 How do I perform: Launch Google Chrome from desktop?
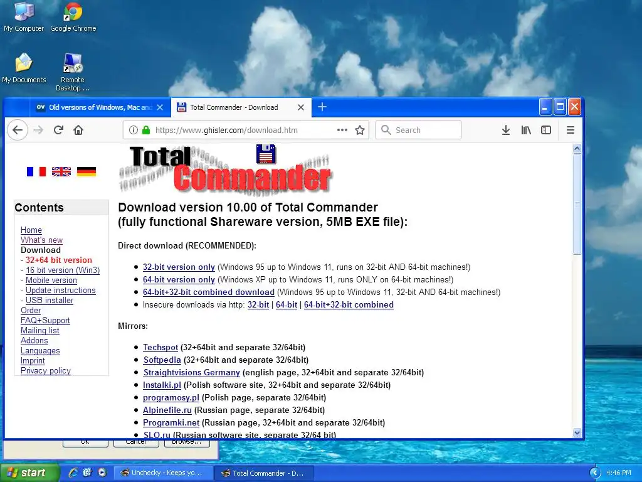click(x=73, y=17)
